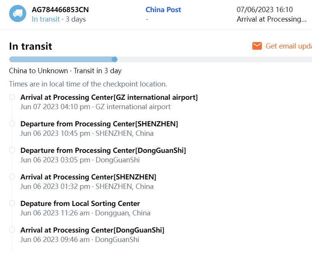Image resolution: width=312 pixels, height=253 pixels.
Task: Click the blue In transit status label
Action: [x=46, y=19]
